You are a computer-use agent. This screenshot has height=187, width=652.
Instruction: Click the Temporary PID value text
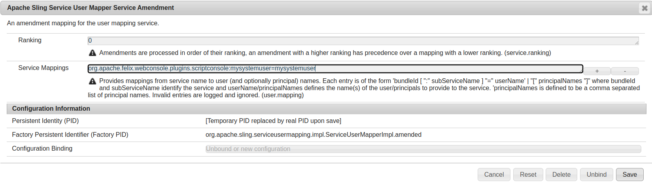coord(273,121)
